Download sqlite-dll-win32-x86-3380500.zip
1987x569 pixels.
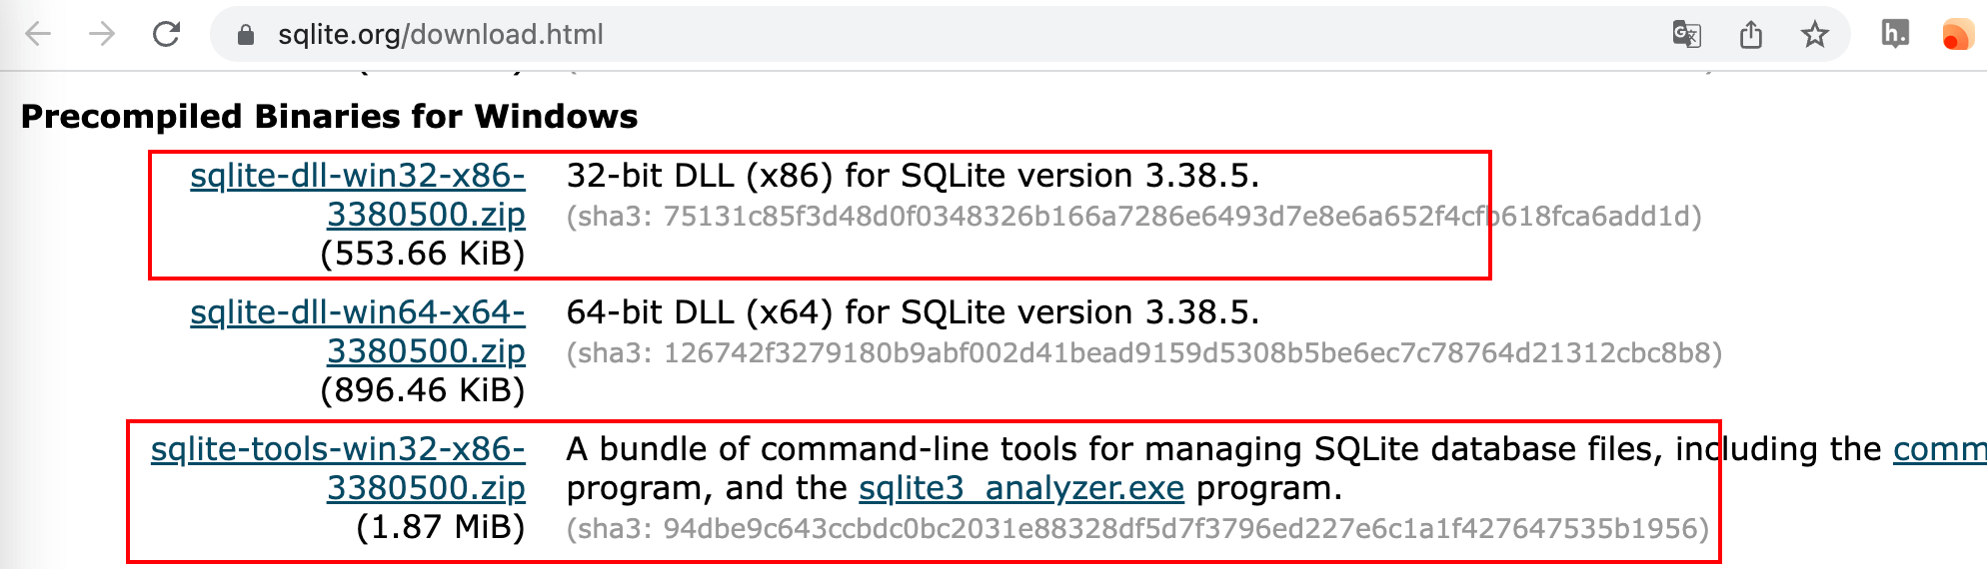(357, 195)
